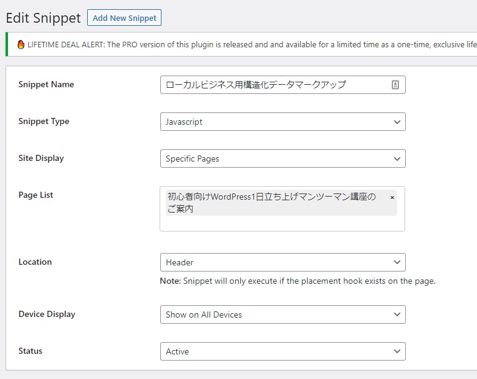
Task: Click the Status label
Action: [x=31, y=351]
